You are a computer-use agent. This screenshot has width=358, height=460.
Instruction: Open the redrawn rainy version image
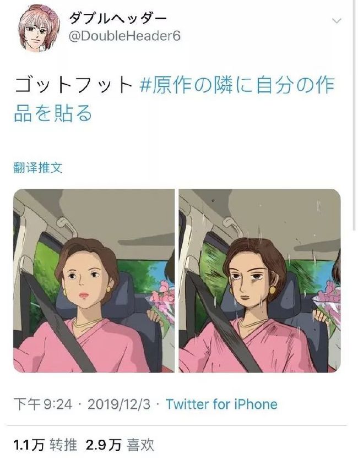click(x=259, y=281)
